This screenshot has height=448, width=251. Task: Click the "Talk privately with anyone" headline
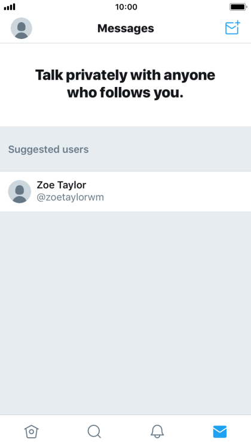(x=125, y=75)
